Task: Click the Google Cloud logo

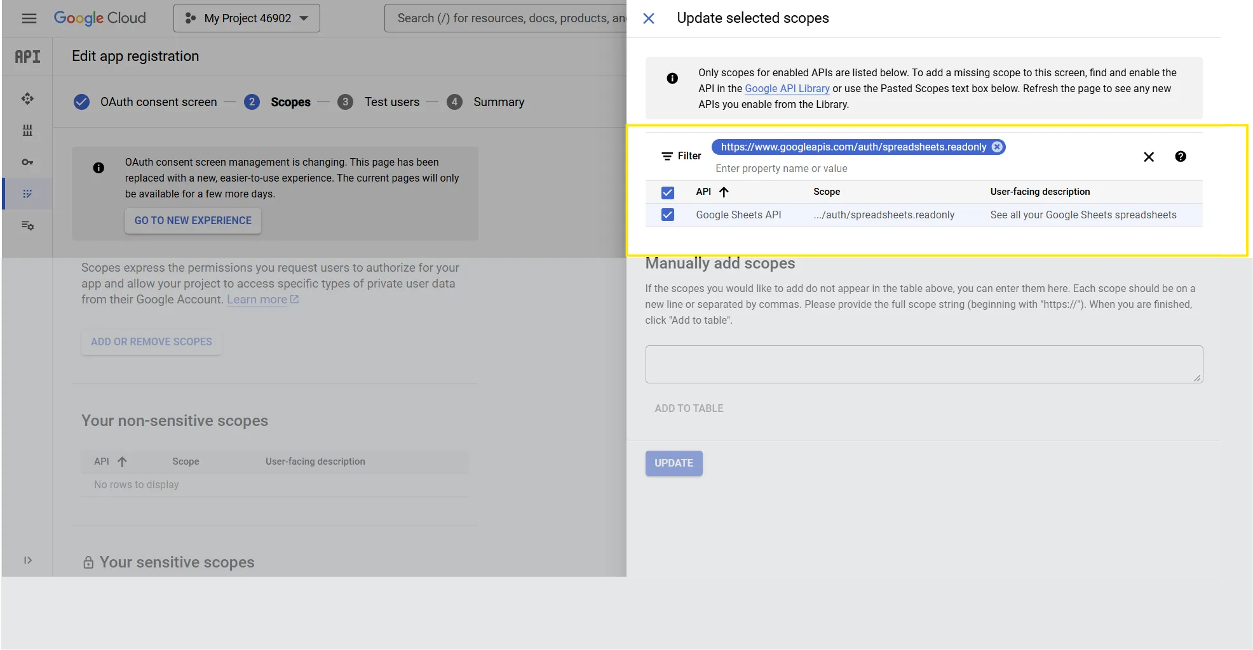Action: point(100,18)
